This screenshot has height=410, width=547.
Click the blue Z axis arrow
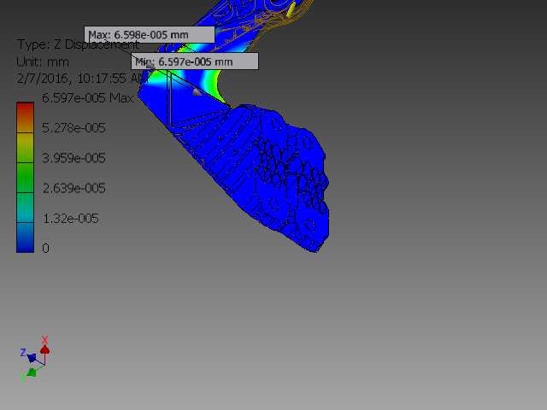click(32, 358)
